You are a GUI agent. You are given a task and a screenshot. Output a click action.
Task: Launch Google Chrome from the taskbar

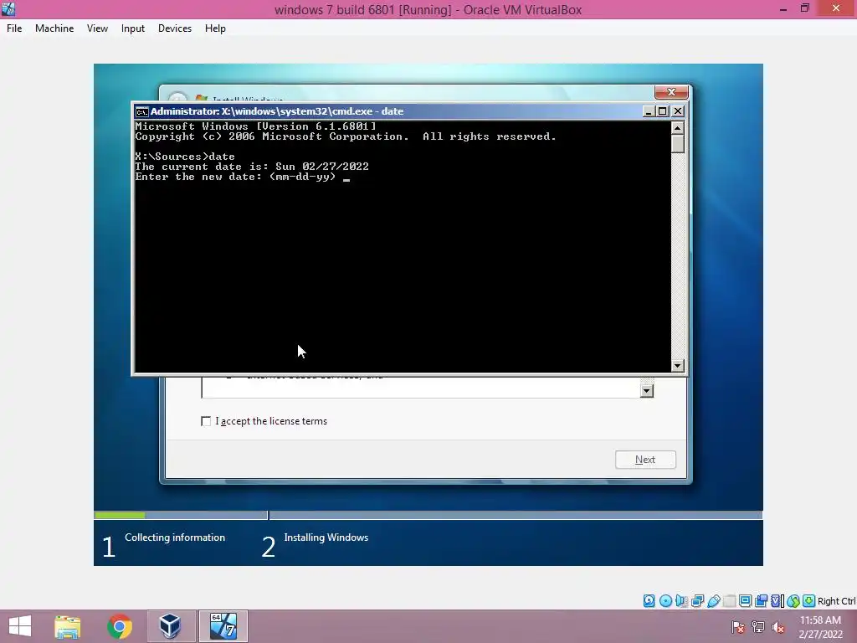pyautogui.click(x=119, y=626)
